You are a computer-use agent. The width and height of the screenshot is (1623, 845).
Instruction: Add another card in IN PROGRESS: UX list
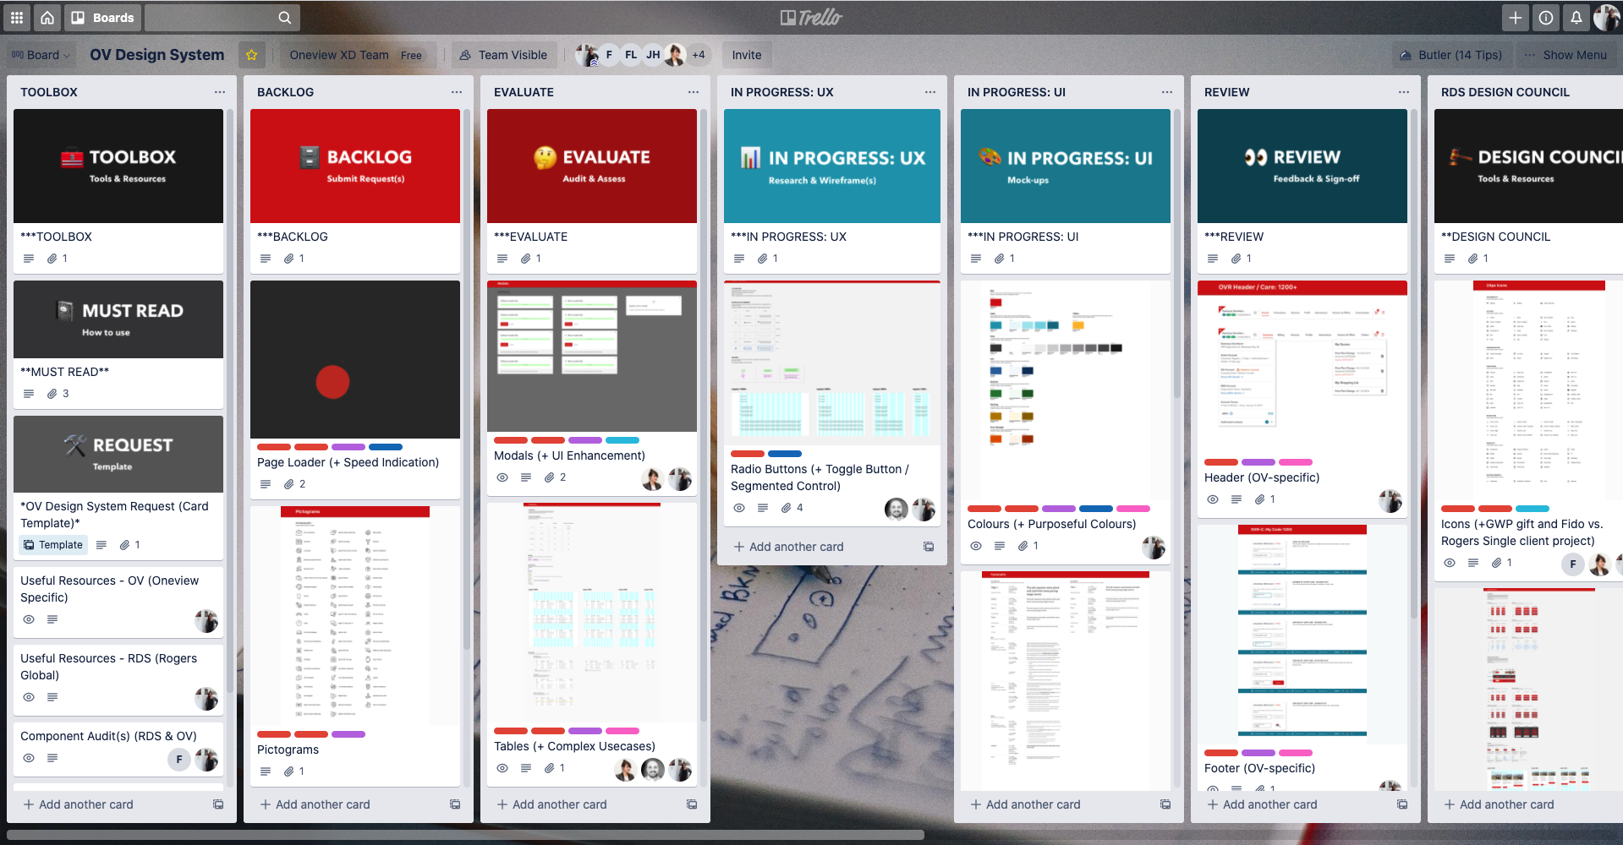coord(788,547)
